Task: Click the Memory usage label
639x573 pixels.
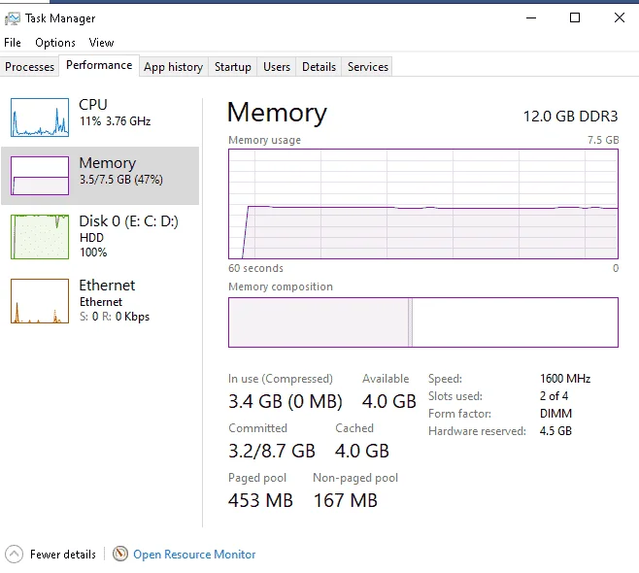Action: coord(264,140)
